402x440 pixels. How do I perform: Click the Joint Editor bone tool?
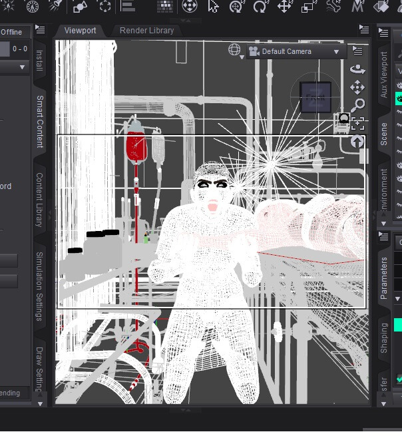tap(333, 6)
